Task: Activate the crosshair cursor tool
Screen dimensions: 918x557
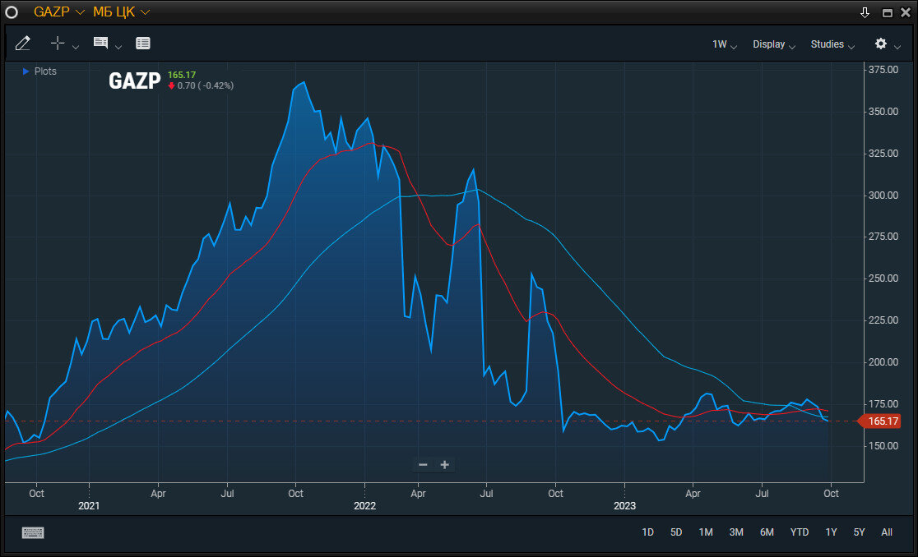Action: click(x=58, y=43)
